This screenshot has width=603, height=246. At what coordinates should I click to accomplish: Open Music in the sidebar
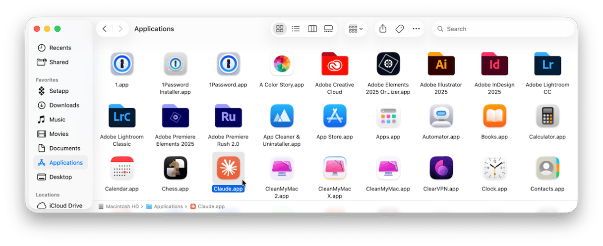pos(60,120)
